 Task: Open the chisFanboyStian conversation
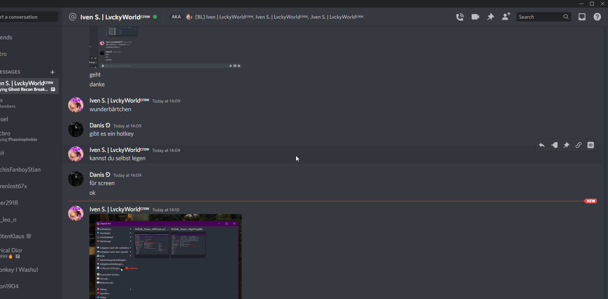21,170
